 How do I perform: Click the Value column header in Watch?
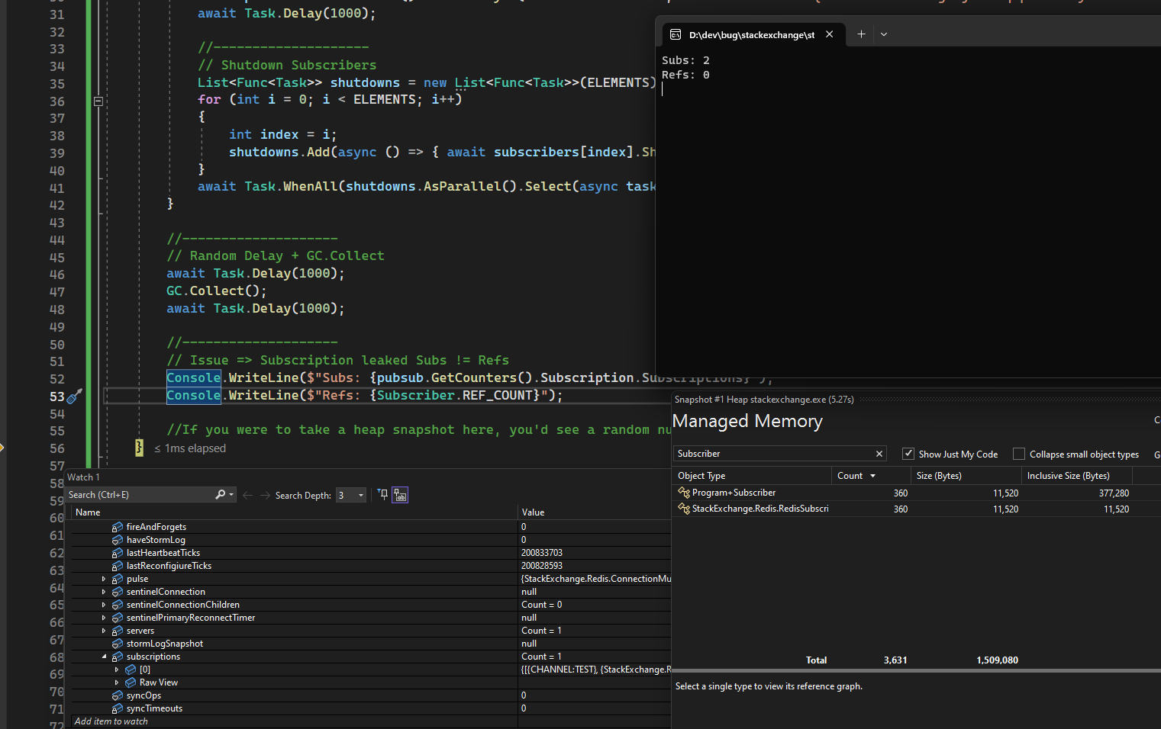click(x=594, y=512)
